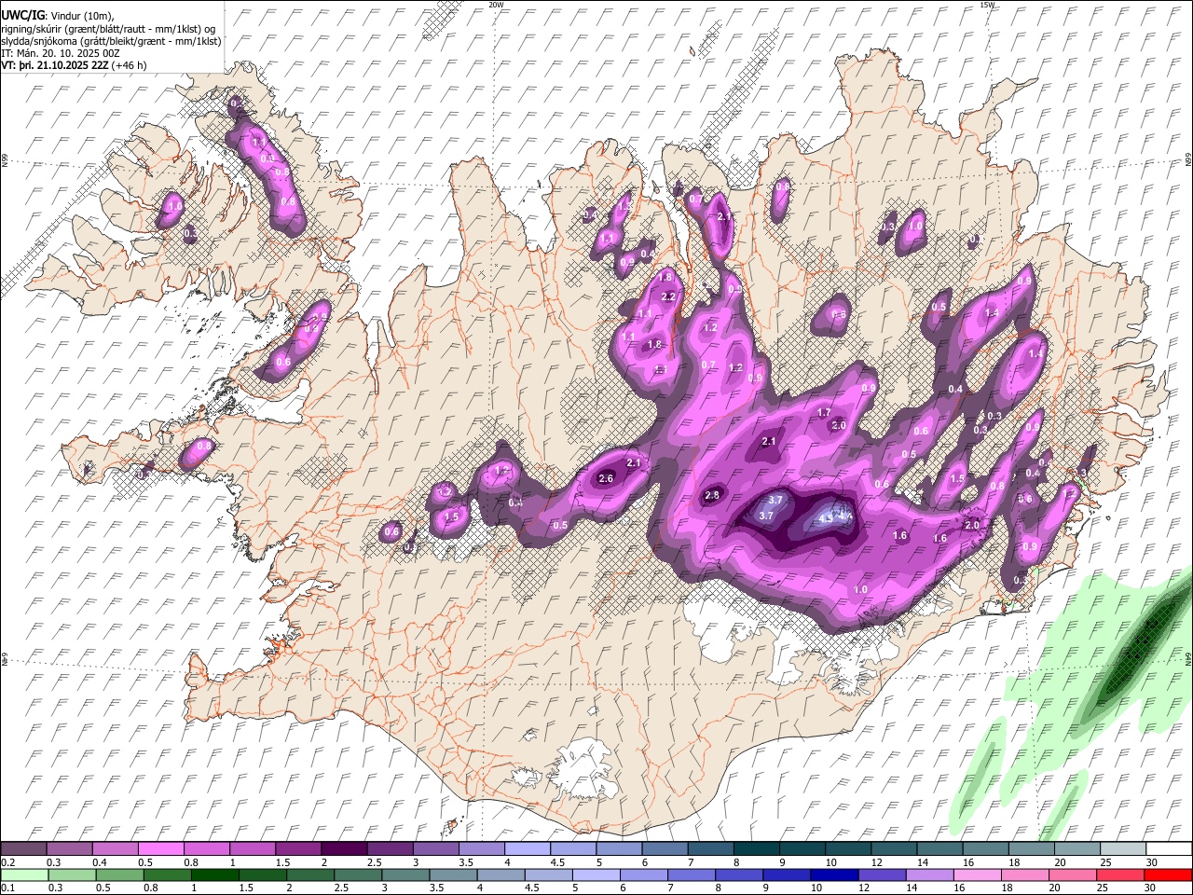Pick the medium green 0.5 swatch in lower legend
1193x895 pixels.
click(119, 874)
